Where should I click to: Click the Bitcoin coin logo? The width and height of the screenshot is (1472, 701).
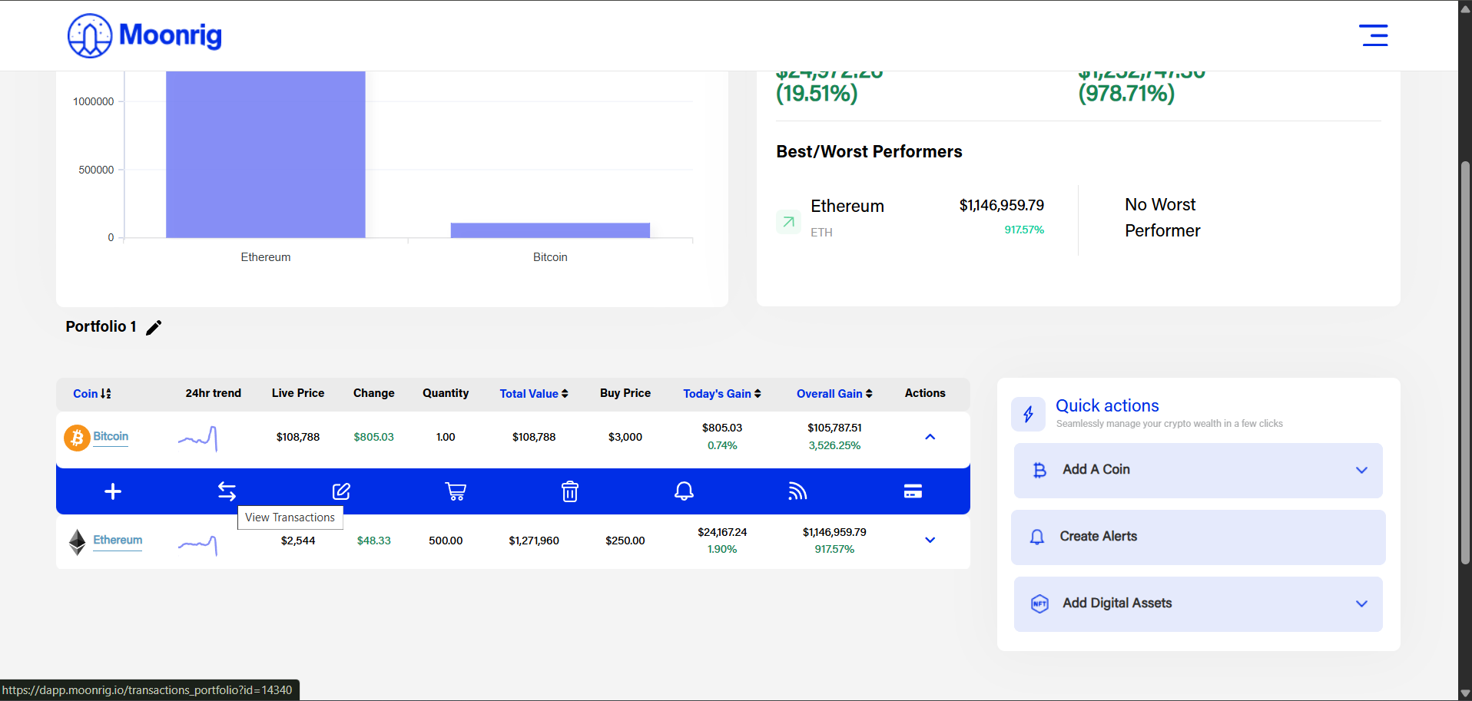click(x=77, y=438)
